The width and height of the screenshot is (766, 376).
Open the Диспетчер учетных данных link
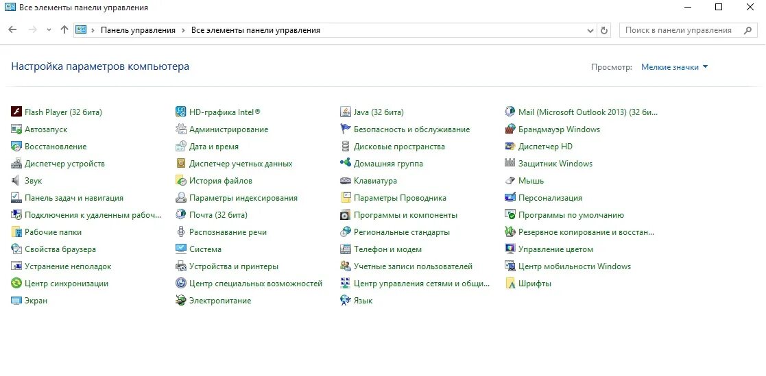pyautogui.click(x=241, y=164)
